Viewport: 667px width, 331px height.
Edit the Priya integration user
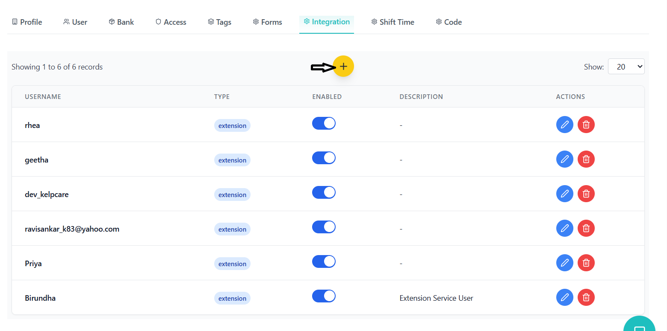(564, 263)
